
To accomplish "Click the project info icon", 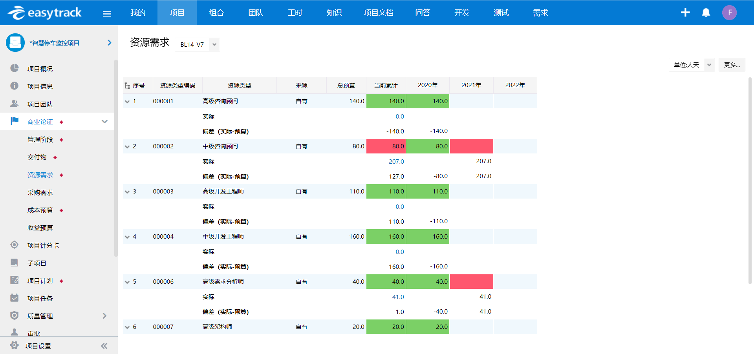I will click(15, 86).
